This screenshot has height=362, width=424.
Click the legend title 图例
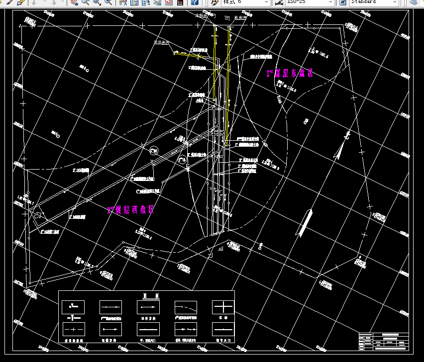(x=151, y=296)
